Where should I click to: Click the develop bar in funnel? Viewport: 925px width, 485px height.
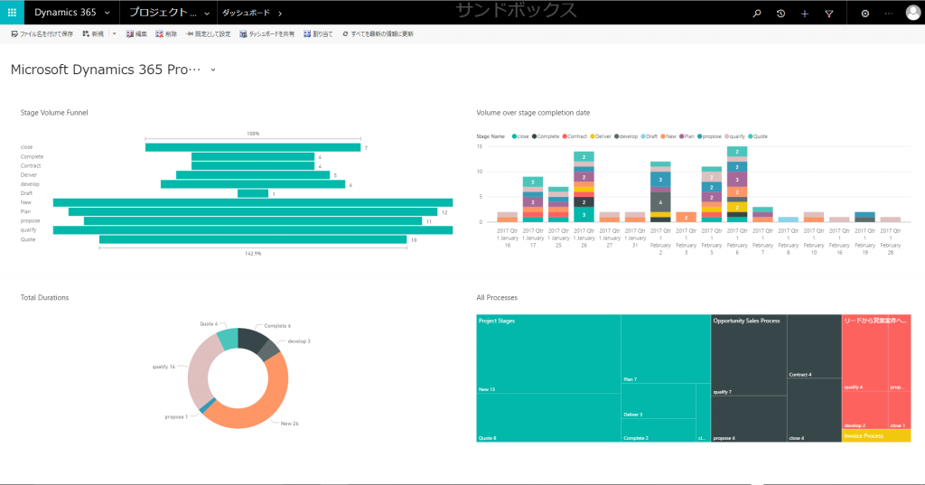(253, 184)
